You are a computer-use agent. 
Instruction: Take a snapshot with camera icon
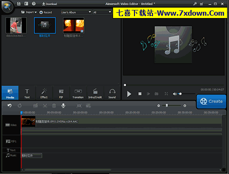(156, 94)
